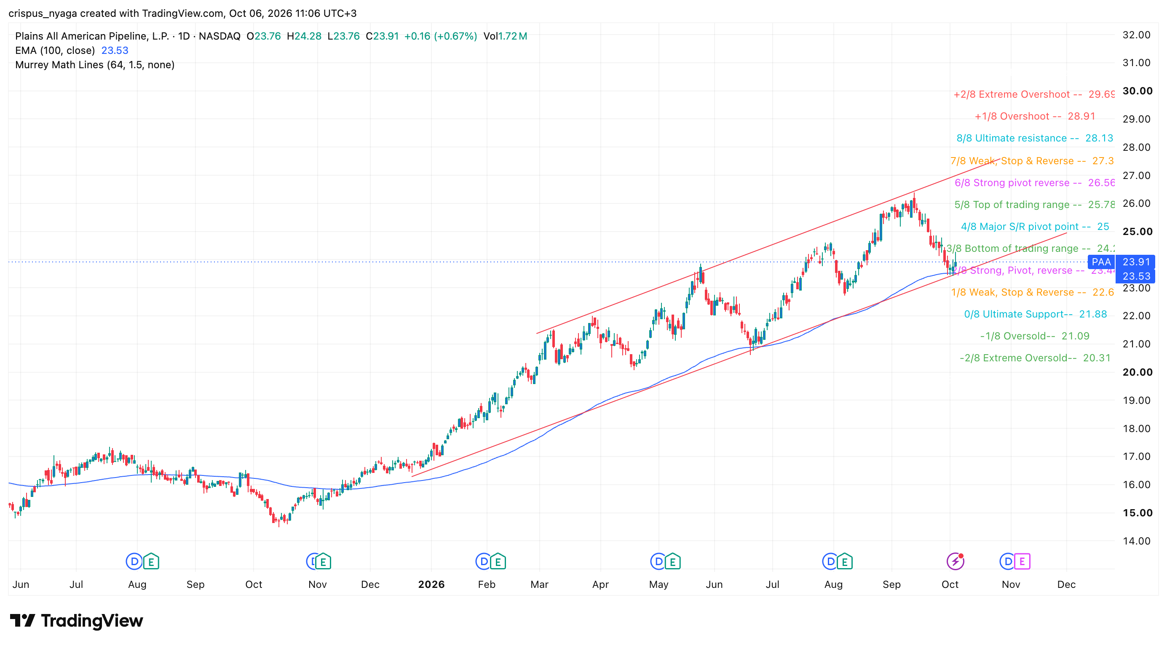Image resolution: width=1167 pixels, height=646 pixels.
Task: Click the earnings E icon above Feb
Action: (x=498, y=562)
